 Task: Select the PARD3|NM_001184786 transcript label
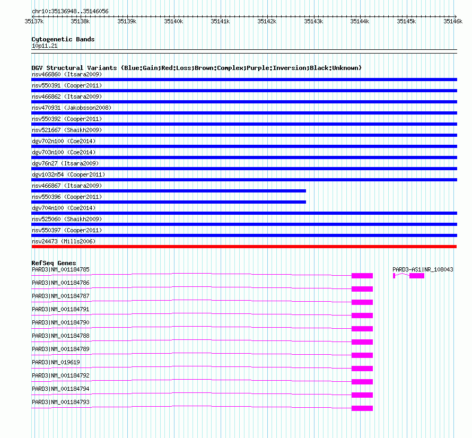(60, 283)
